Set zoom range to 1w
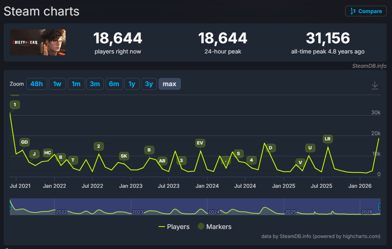 (x=57, y=84)
